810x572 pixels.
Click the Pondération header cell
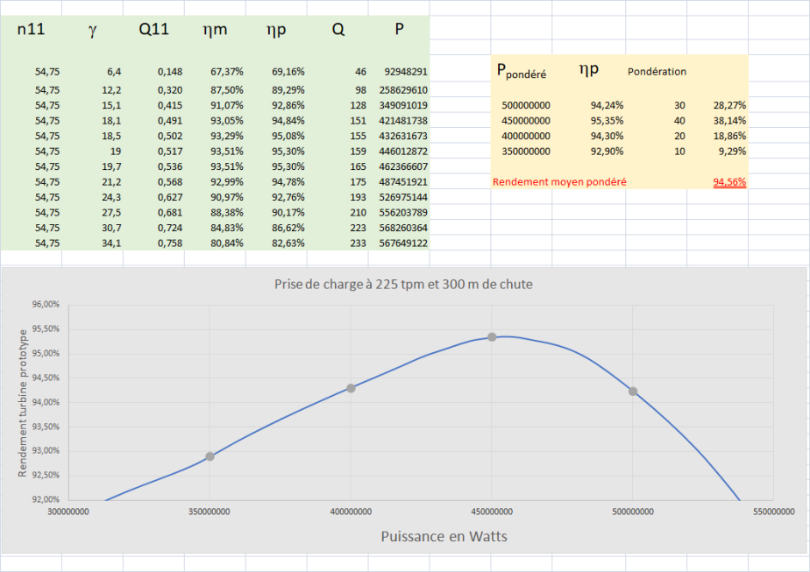(x=657, y=72)
